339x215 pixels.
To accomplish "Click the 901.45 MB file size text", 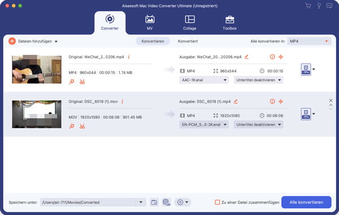I will point(132,117).
